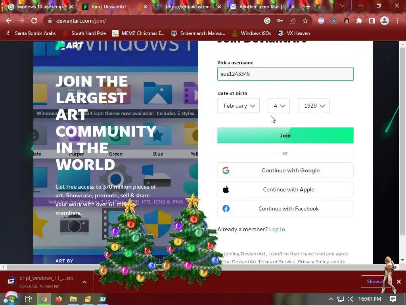Open the tab search chevron
Image resolution: width=406 pixels, height=305 pixels.
pos(342,6)
